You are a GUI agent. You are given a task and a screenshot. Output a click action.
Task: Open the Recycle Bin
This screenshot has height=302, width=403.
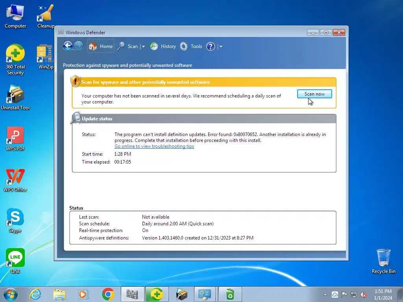[x=383, y=261]
